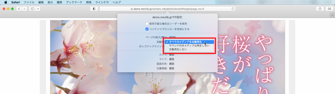335x94 pixels.
Task: Open the 編集 menu
Action: (x=41, y=2)
